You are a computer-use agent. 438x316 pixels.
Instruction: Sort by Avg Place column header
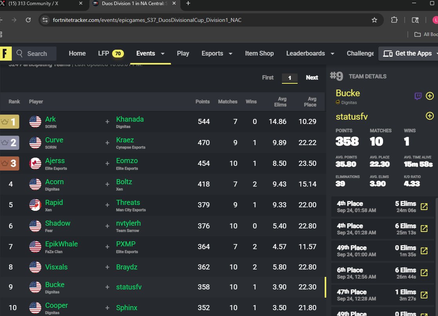(310, 102)
